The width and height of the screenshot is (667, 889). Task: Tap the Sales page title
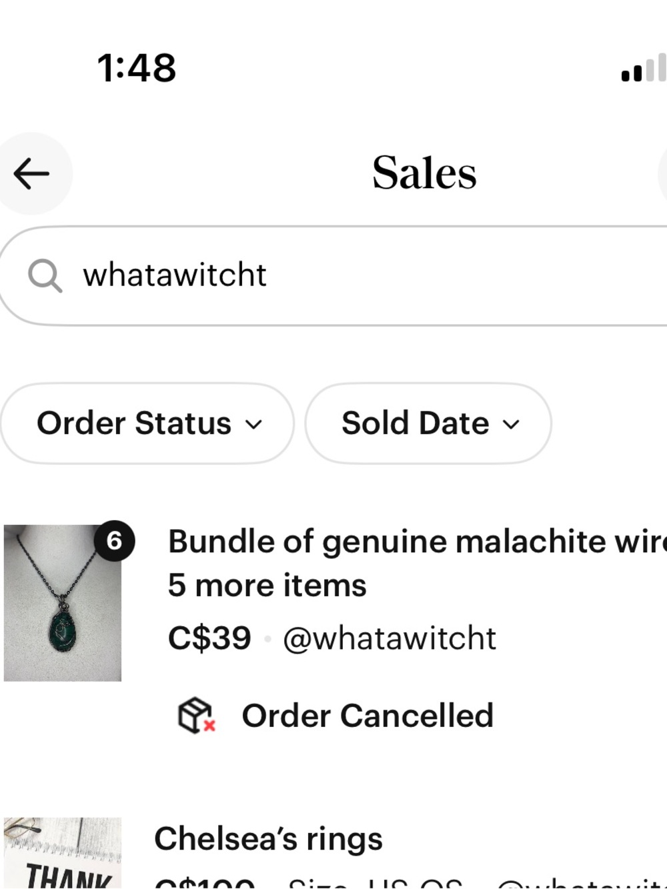click(x=424, y=173)
